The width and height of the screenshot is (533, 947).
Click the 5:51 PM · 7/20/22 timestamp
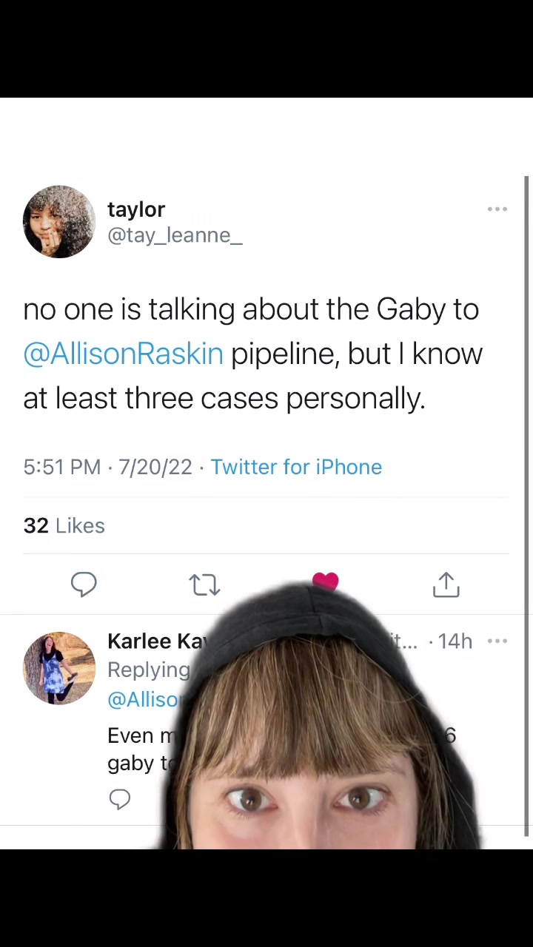[107, 467]
